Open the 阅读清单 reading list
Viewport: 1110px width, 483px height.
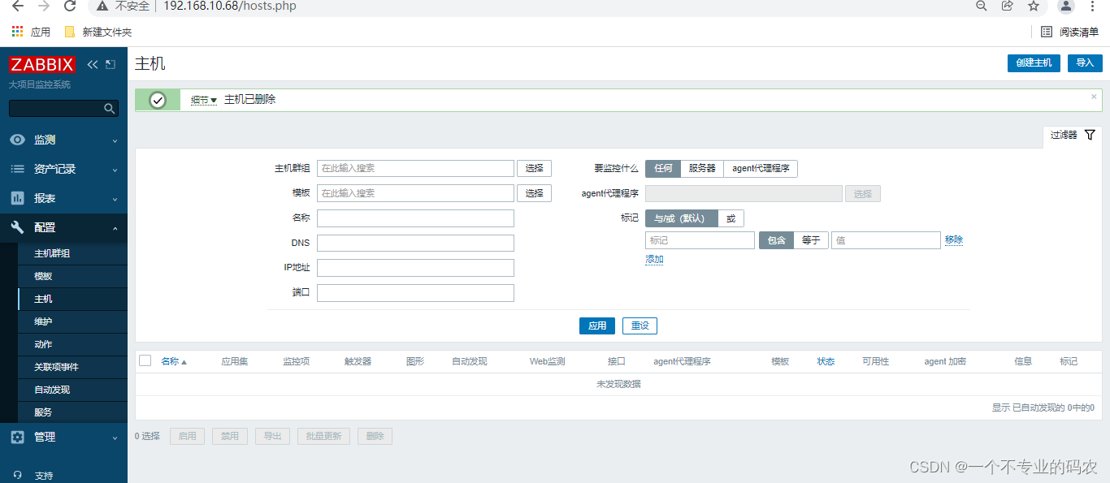click(1069, 32)
